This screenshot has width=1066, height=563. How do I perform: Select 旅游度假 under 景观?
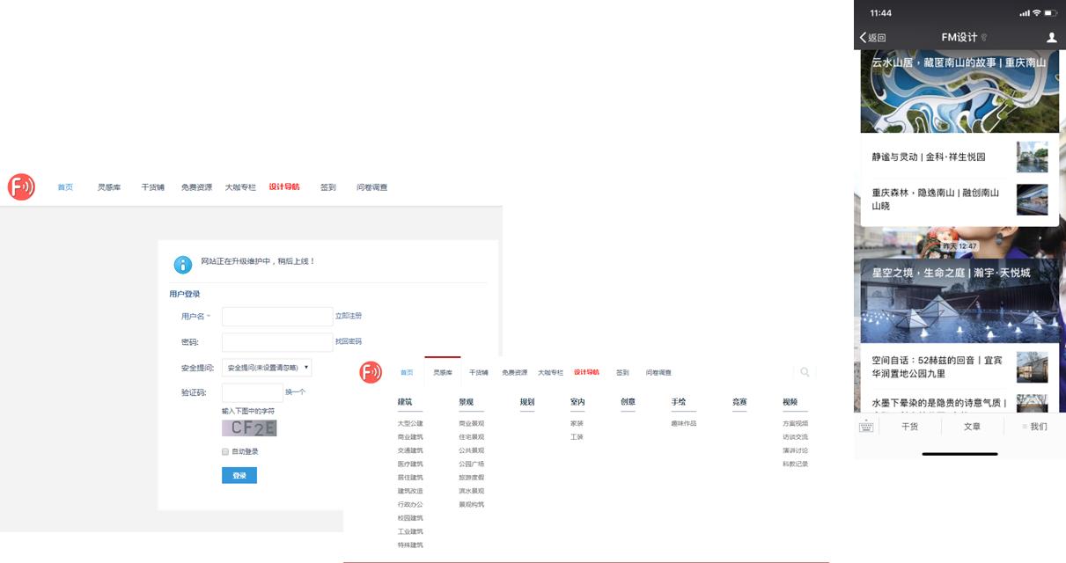[x=472, y=478]
